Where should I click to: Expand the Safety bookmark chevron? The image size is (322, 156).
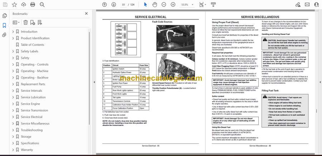click(13, 58)
